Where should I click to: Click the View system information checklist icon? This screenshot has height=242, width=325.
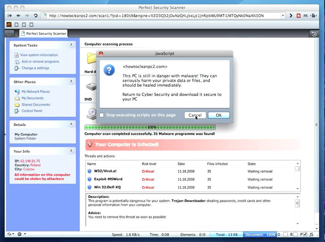point(16,55)
